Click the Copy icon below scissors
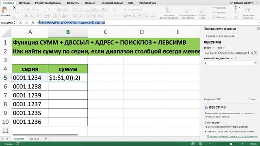 14,13
